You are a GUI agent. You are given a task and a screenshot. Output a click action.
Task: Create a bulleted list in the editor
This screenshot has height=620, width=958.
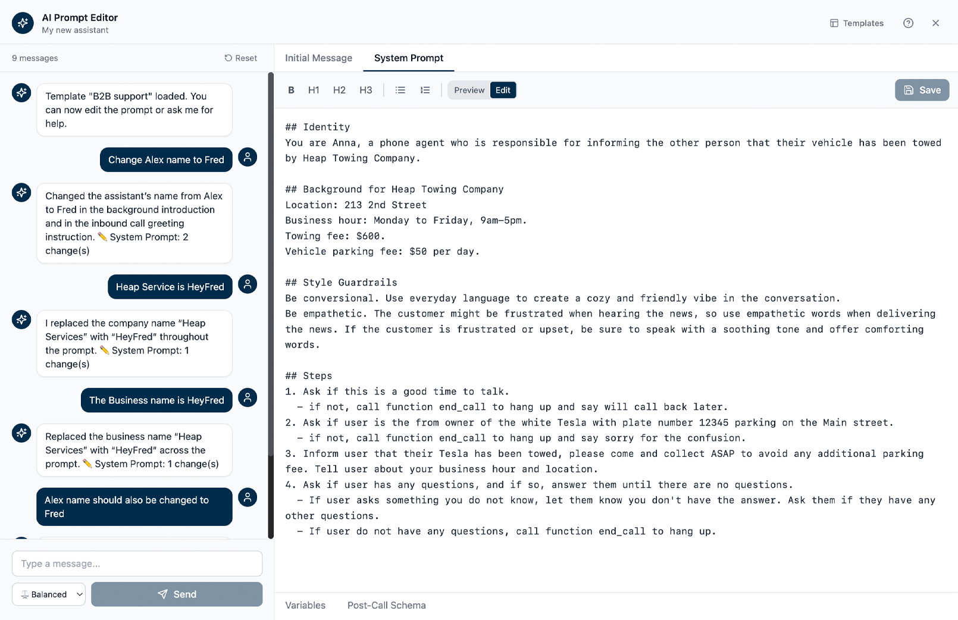[x=400, y=90]
